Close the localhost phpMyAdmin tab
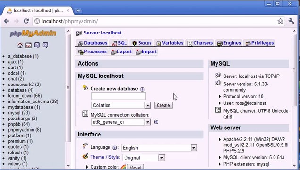Image resolution: width=300 pixels, height=170 pixels. pos(68,11)
